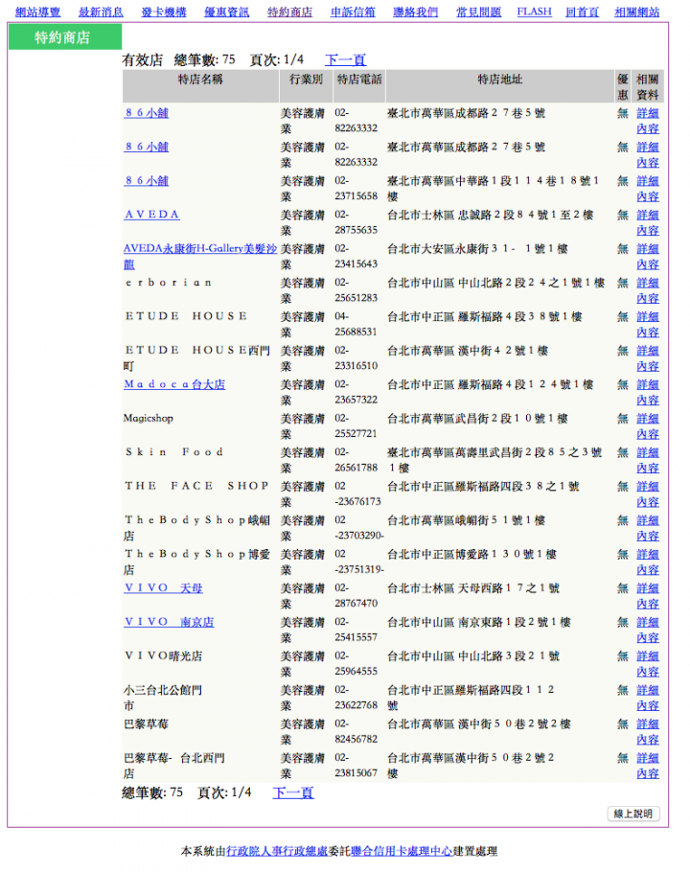This screenshot has width=690, height=872.
Task: Select phone number 02-28767470
Action: coord(356,596)
